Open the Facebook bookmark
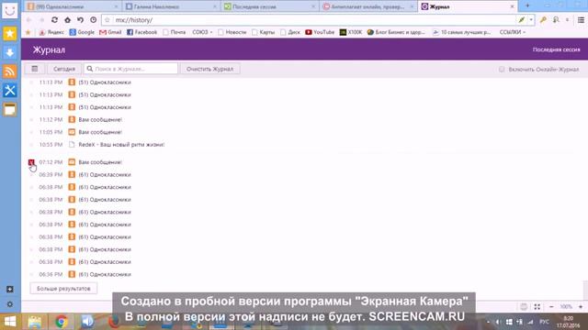 [141, 33]
